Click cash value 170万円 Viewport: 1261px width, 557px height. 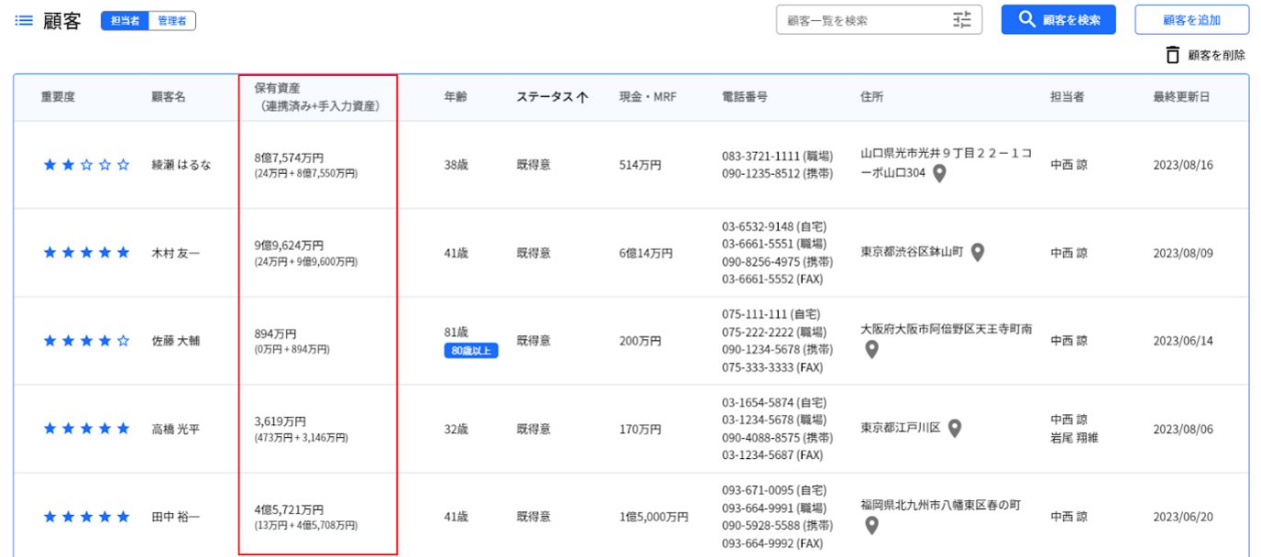tap(641, 429)
